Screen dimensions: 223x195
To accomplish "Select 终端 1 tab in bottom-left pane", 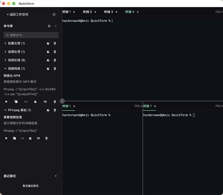I will click(x=66, y=106).
